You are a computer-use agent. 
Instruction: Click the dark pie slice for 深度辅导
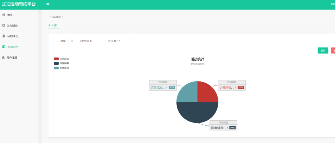tap(197, 112)
